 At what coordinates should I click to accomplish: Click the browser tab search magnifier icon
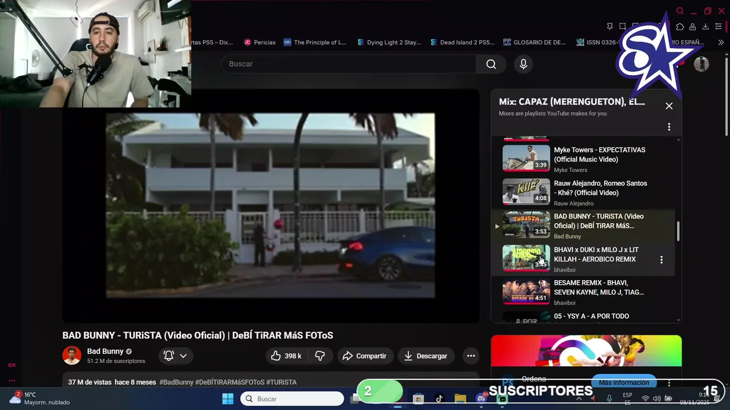pos(680,11)
